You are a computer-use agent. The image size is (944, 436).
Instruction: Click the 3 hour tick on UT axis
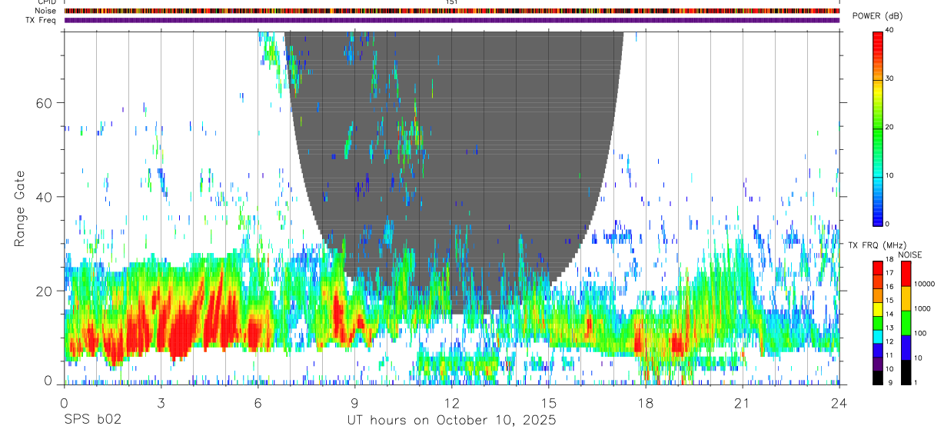pyautogui.click(x=161, y=402)
